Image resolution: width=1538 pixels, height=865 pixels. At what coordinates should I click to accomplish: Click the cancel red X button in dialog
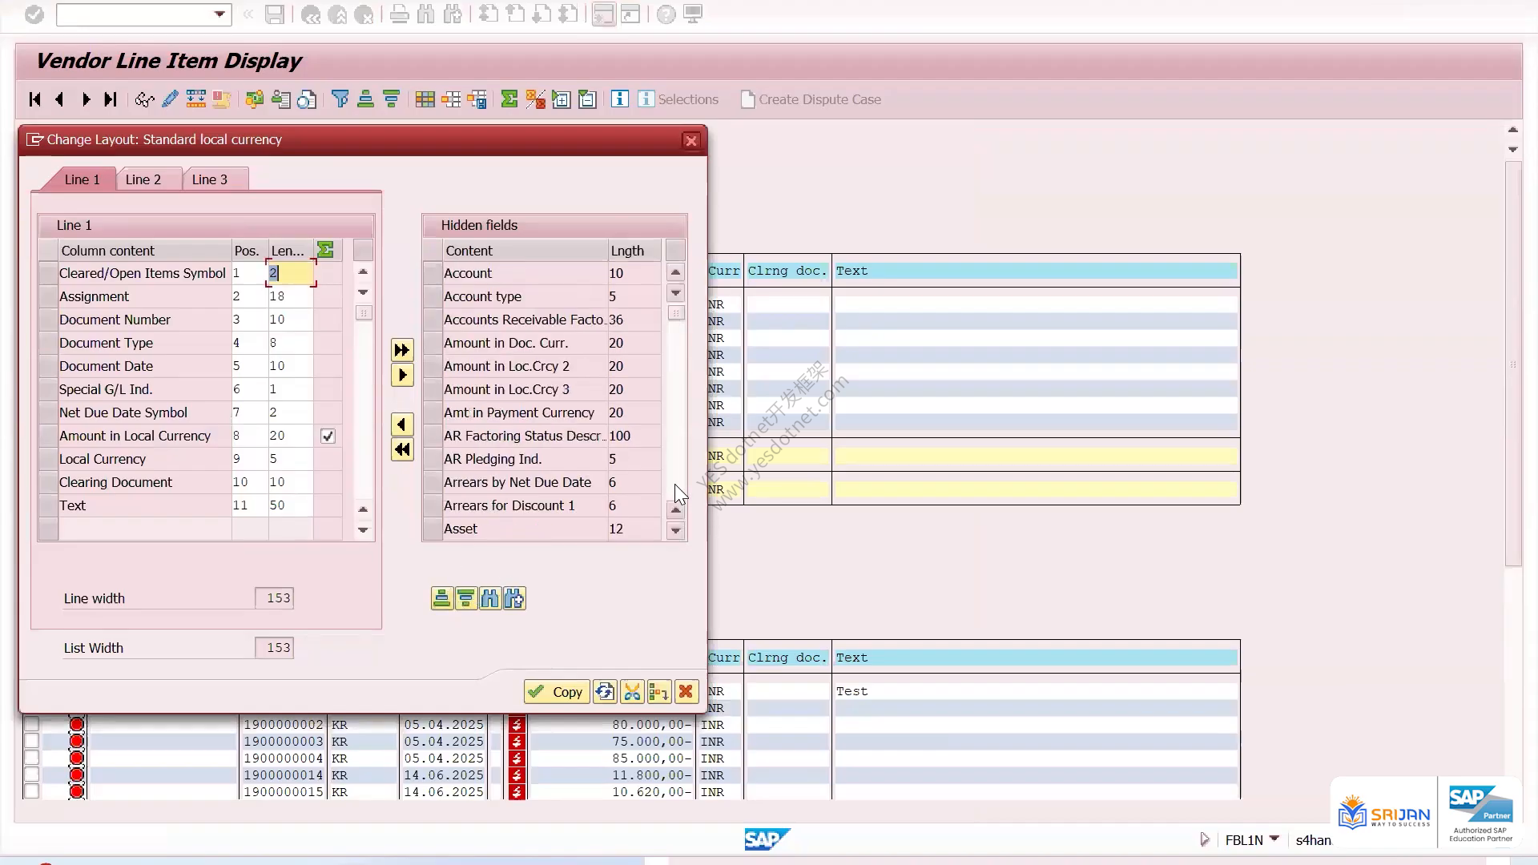686,692
